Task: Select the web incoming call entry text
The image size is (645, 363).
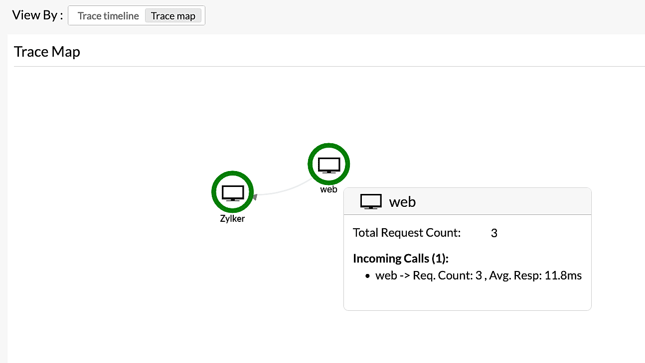Action: tap(479, 275)
